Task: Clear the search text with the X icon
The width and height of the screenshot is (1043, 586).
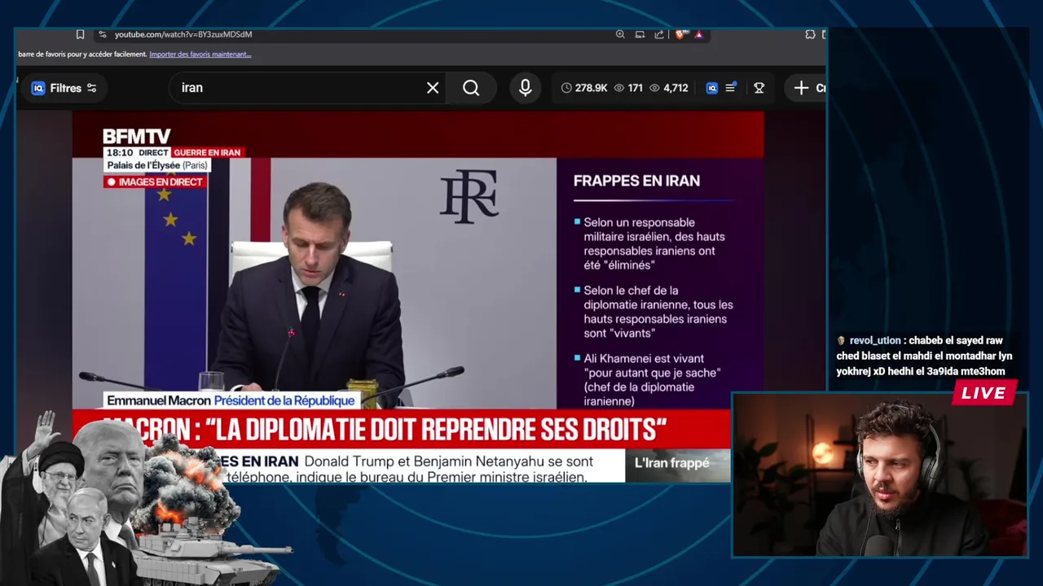Action: tap(433, 88)
